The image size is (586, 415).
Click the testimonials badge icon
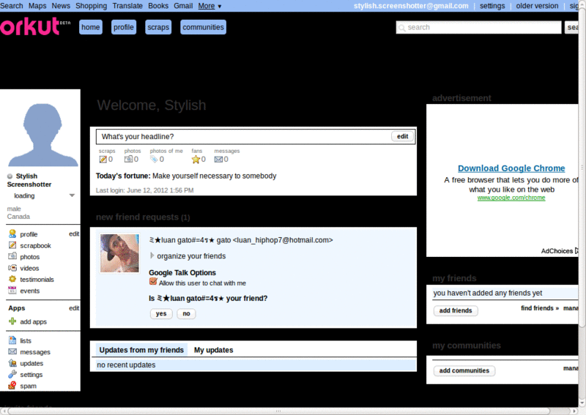(12, 279)
